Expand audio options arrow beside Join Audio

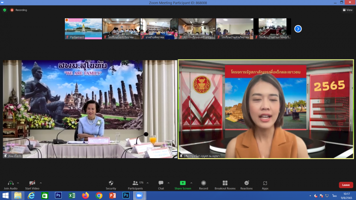coord(19,183)
